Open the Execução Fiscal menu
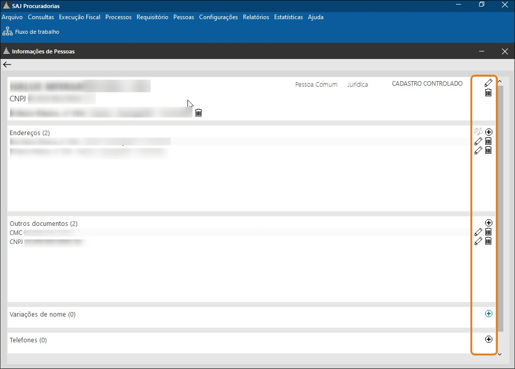This screenshot has width=515, height=369. point(80,17)
